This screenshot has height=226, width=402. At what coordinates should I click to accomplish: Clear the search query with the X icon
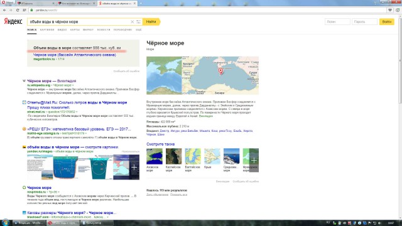click(x=132, y=22)
